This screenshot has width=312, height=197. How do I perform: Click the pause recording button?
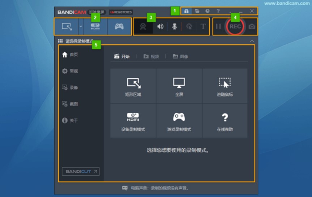point(218,26)
